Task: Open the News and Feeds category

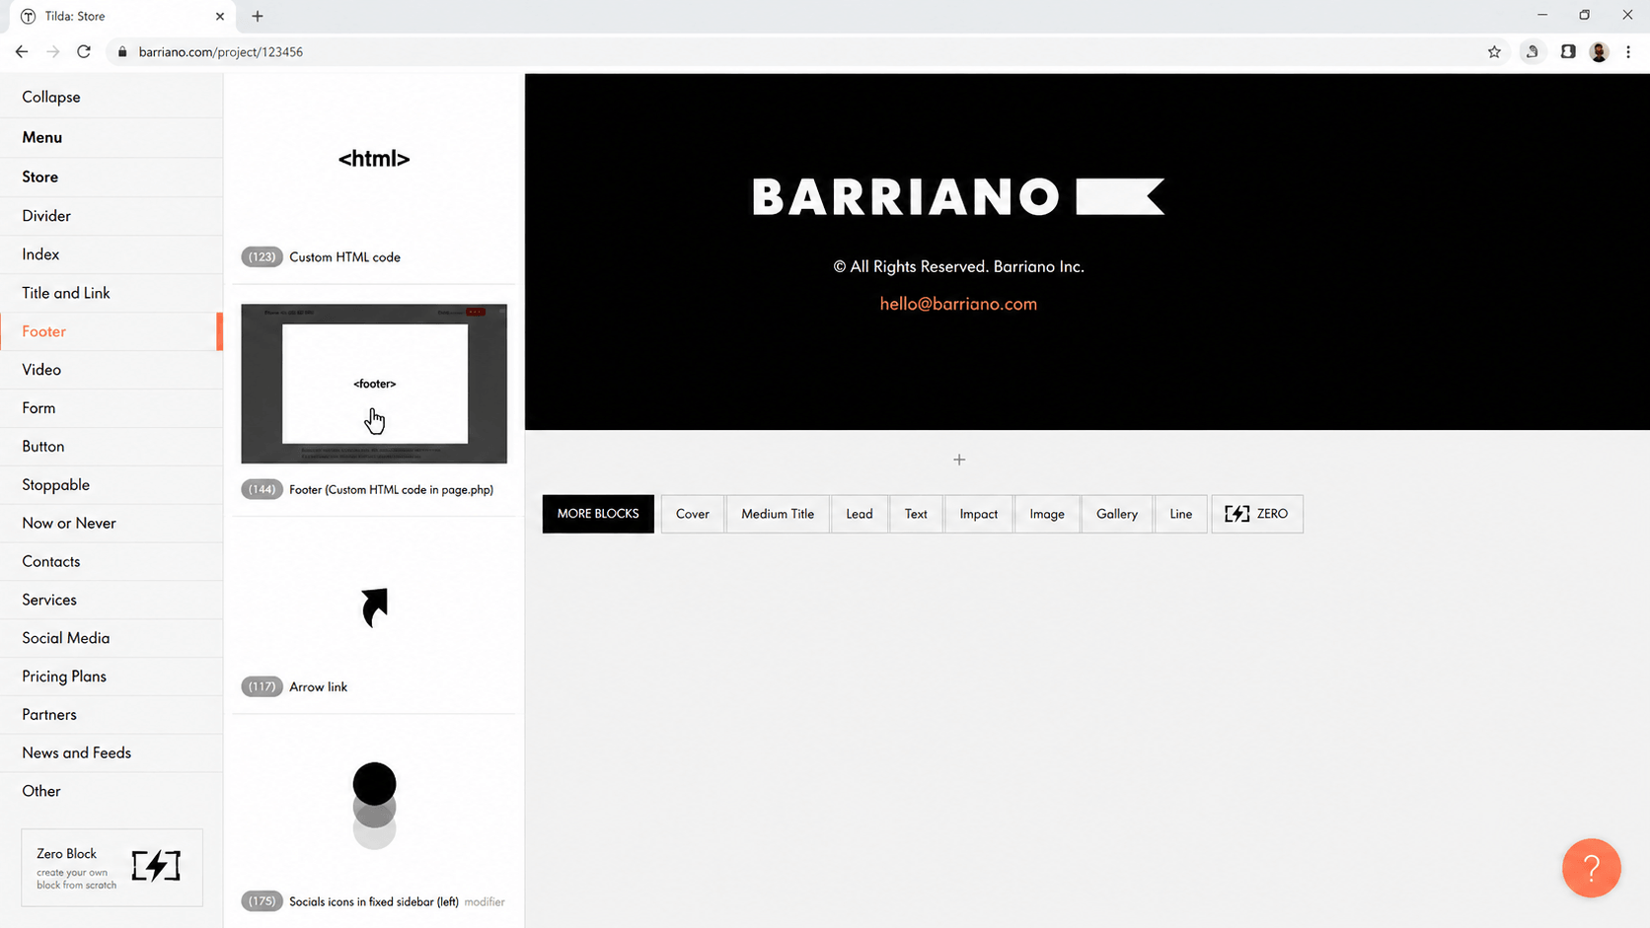Action: coord(112,752)
